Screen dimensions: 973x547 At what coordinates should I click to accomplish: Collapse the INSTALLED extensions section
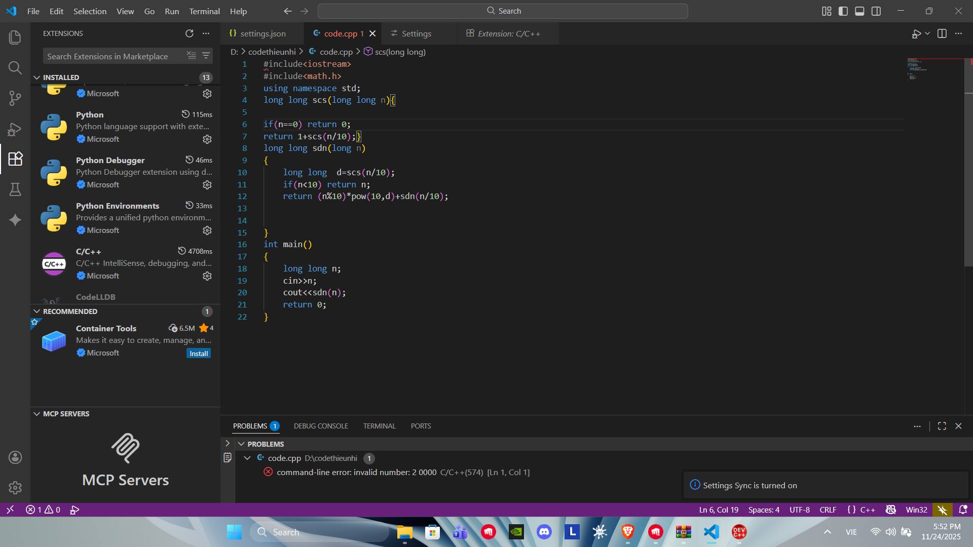tap(37, 77)
